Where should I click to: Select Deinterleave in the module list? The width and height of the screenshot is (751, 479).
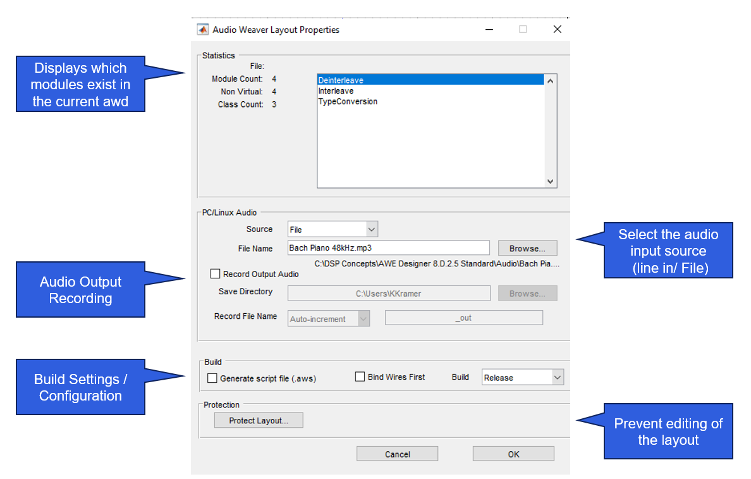point(341,80)
